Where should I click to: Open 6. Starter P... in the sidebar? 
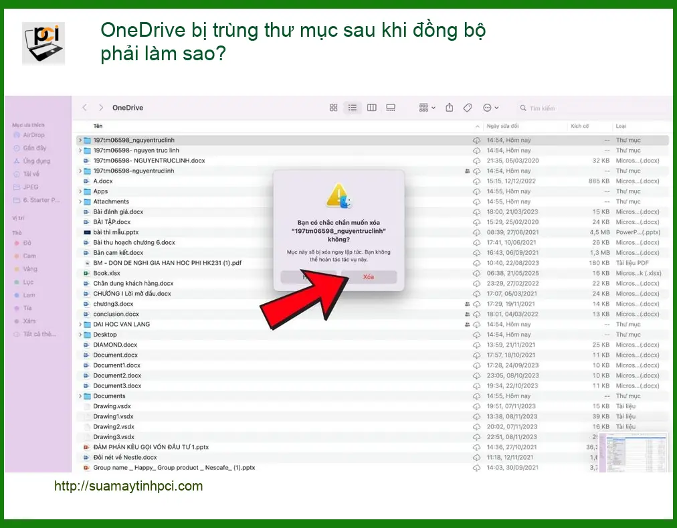(x=36, y=199)
